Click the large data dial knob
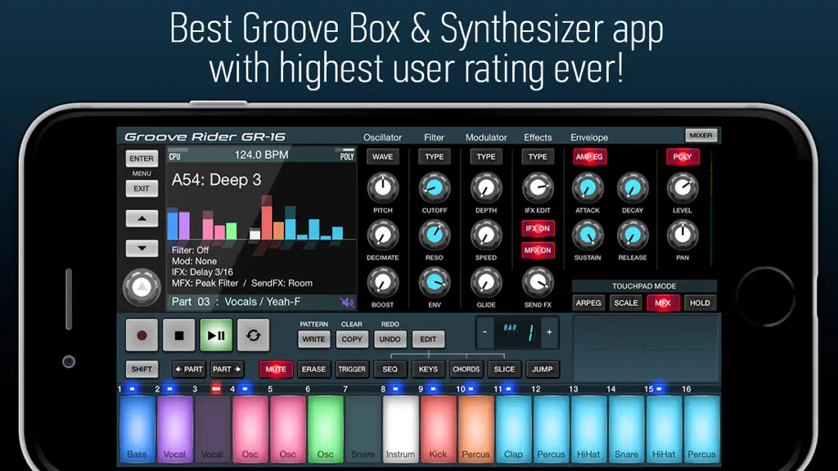The image size is (838, 471). [142, 287]
